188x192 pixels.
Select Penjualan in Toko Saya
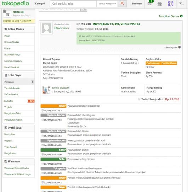click(18, 82)
